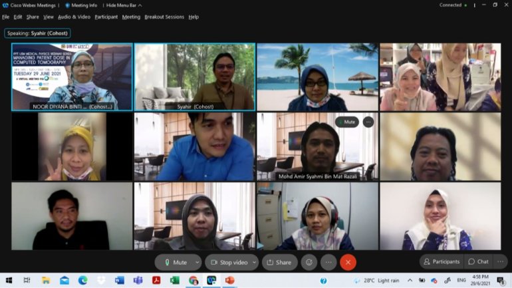Expand video options arrow next to Stop video
Viewport: 512px width, 288px height.
click(x=255, y=262)
